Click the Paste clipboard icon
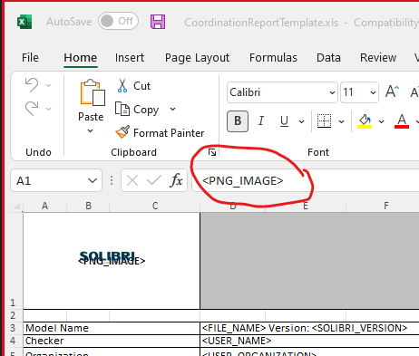 [93, 92]
